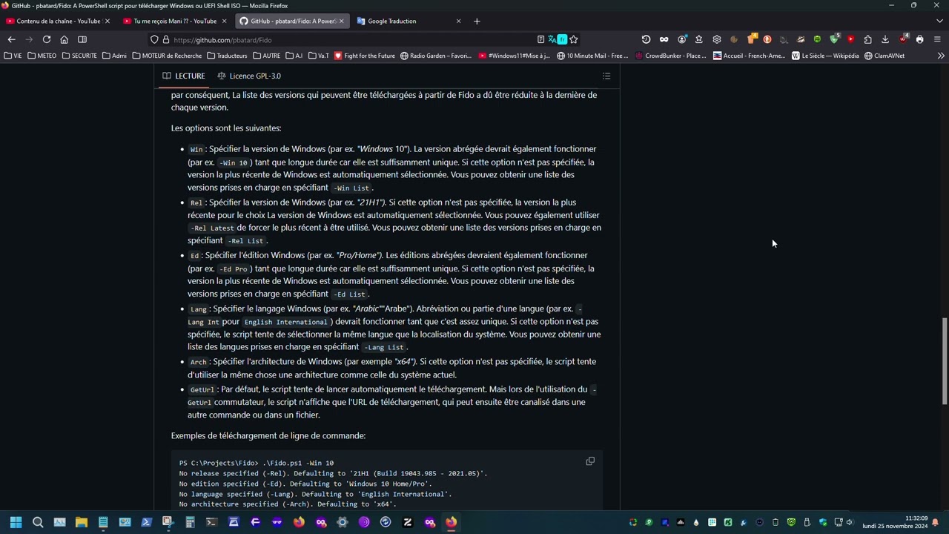Open File Explorer from the taskbar
Screen dimensions: 949x534
click(x=81, y=522)
